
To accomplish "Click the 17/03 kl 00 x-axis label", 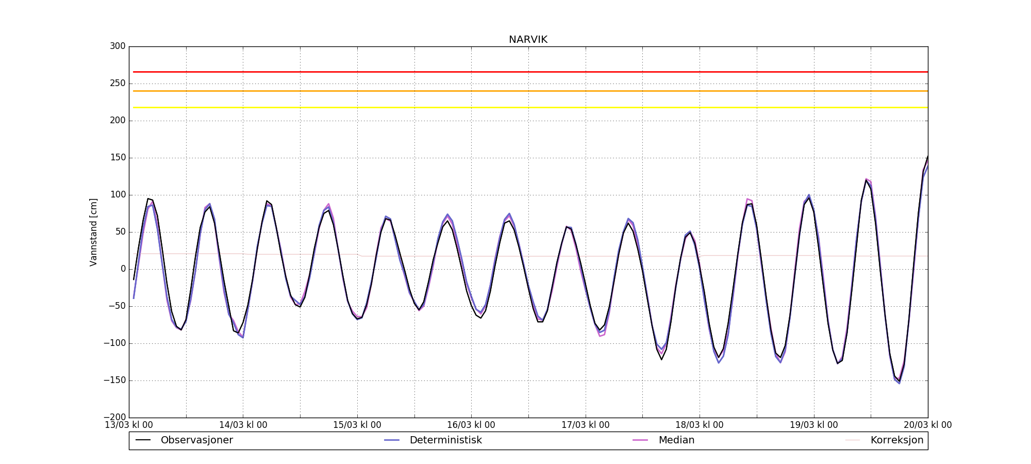I will [x=585, y=425].
